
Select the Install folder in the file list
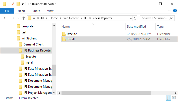point(71,39)
